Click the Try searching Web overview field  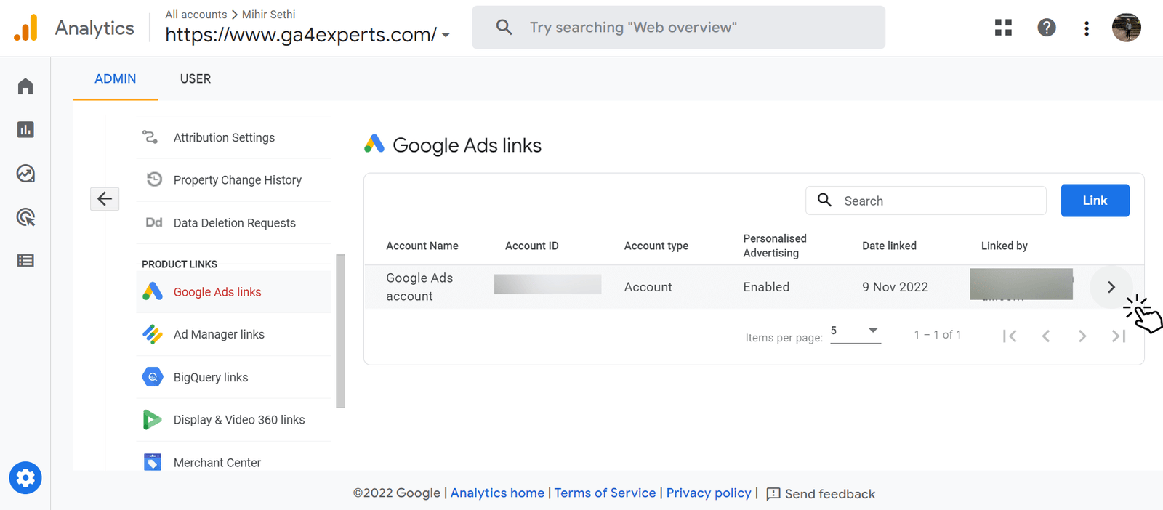[678, 28]
